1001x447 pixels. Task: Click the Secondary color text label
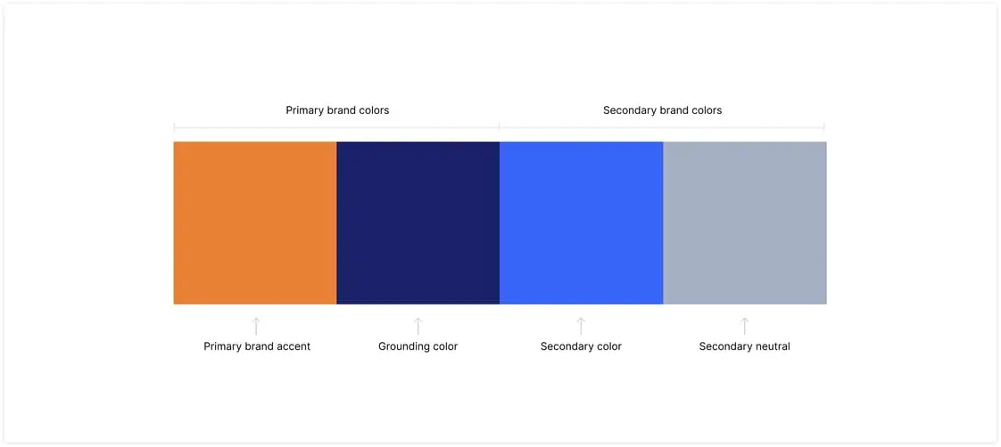click(x=581, y=346)
